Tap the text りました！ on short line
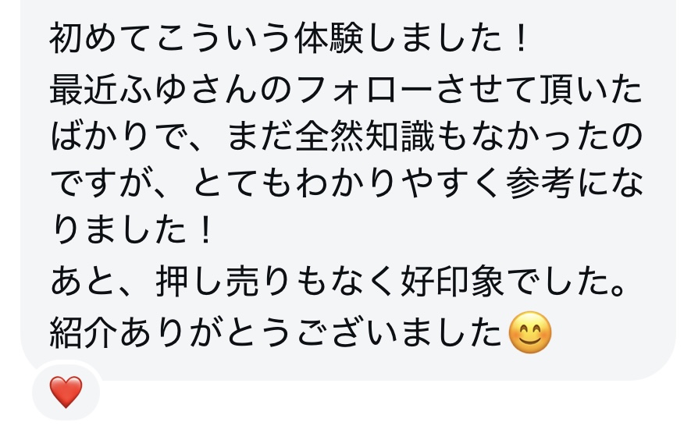691x433 pixels. 132,230
